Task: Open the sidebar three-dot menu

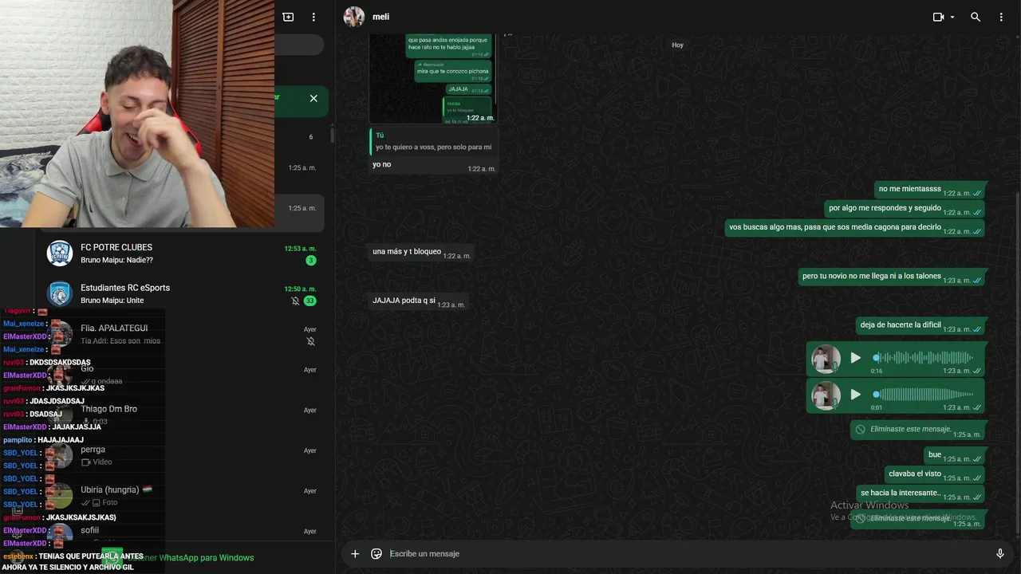Action: [x=313, y=17]
